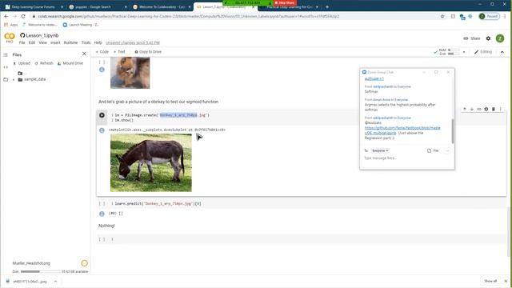Expand the sample_data folder
This screenshot has width=512, height=288.
14,79
